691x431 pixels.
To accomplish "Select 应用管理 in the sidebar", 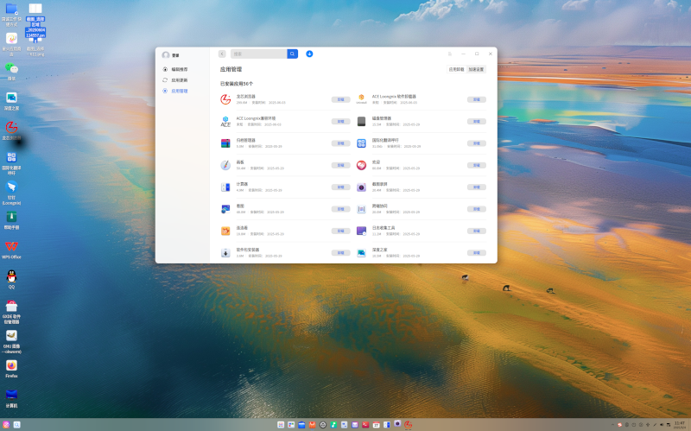I will pyautogui.click(x=175, y=91).
